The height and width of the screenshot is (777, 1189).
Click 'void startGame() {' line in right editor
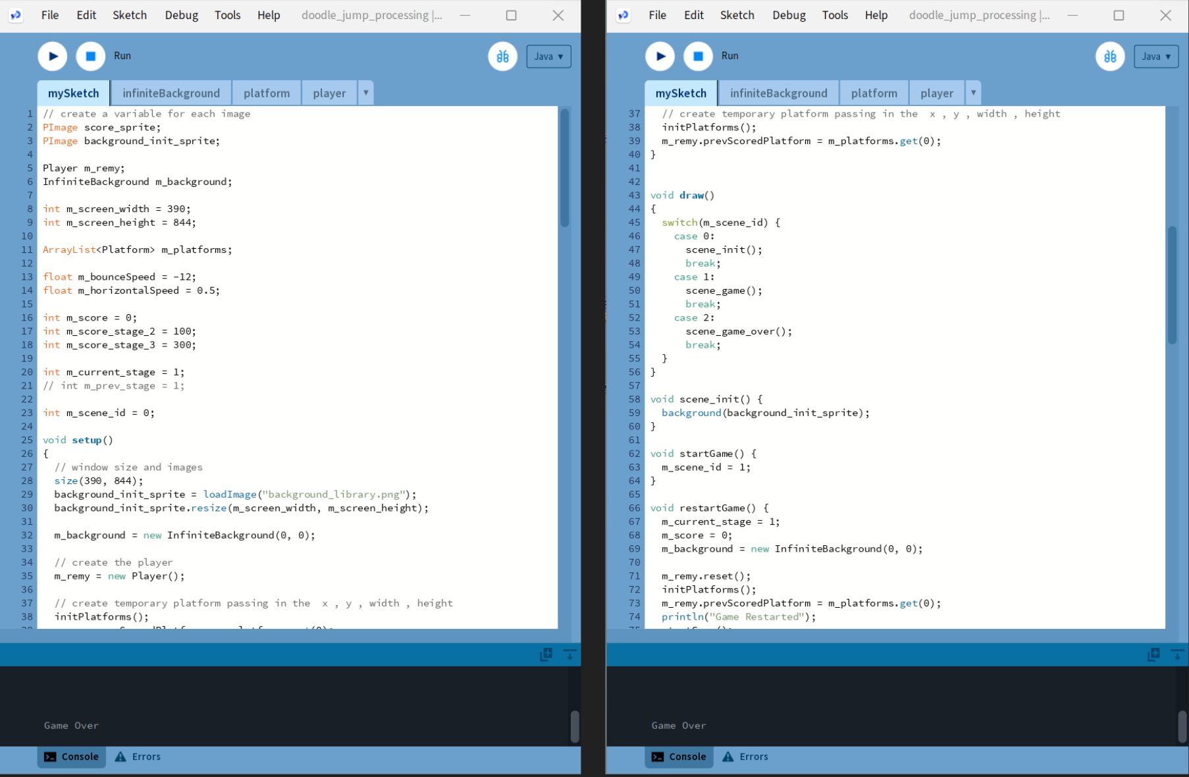coord(703,454)
